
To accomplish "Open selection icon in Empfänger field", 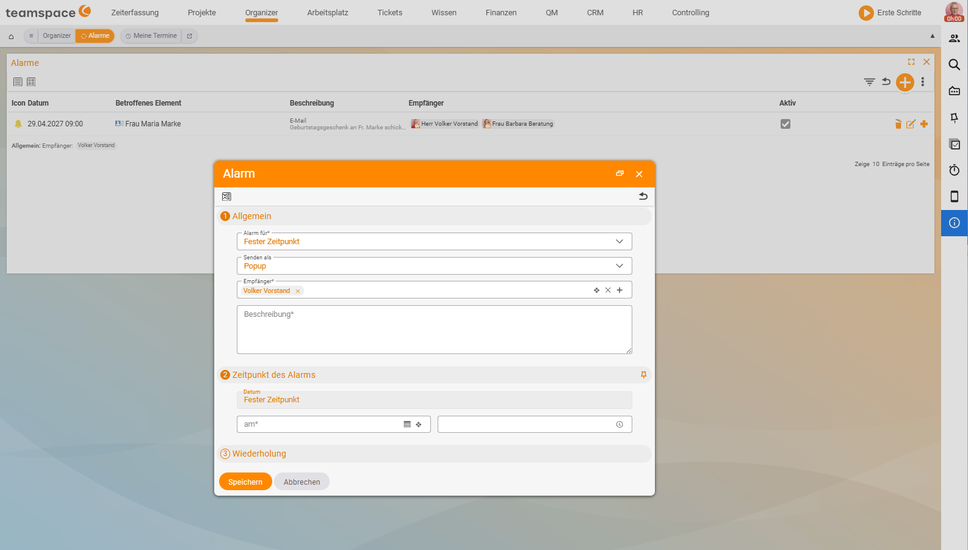I will pos(596,290).
